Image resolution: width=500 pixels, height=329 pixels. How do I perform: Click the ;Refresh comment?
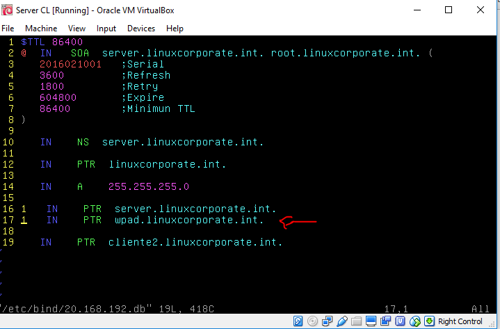point(146,76)
